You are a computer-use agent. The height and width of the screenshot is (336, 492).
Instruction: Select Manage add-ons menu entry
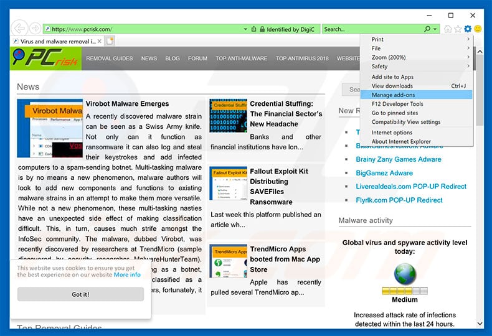tap(416, 95)
